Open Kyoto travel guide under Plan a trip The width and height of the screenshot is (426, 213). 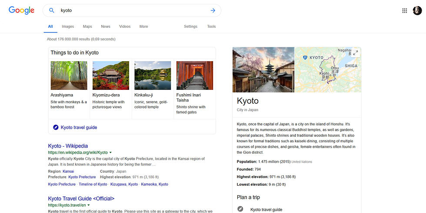coord(266,210)
